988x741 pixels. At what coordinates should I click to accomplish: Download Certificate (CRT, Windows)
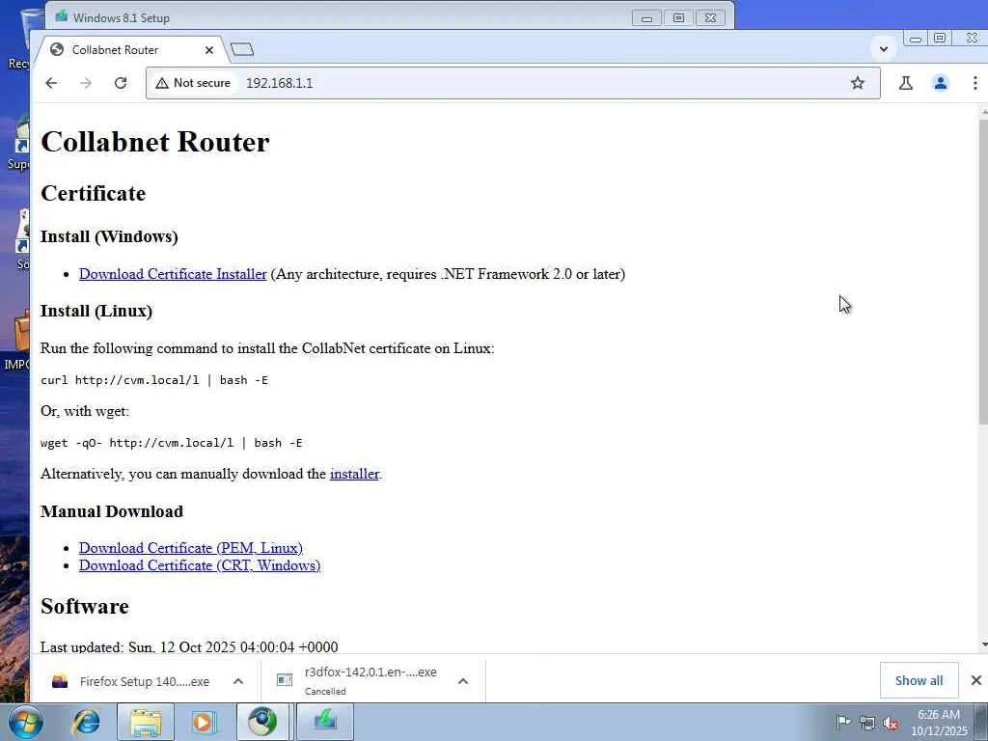[x=199, y=565]
